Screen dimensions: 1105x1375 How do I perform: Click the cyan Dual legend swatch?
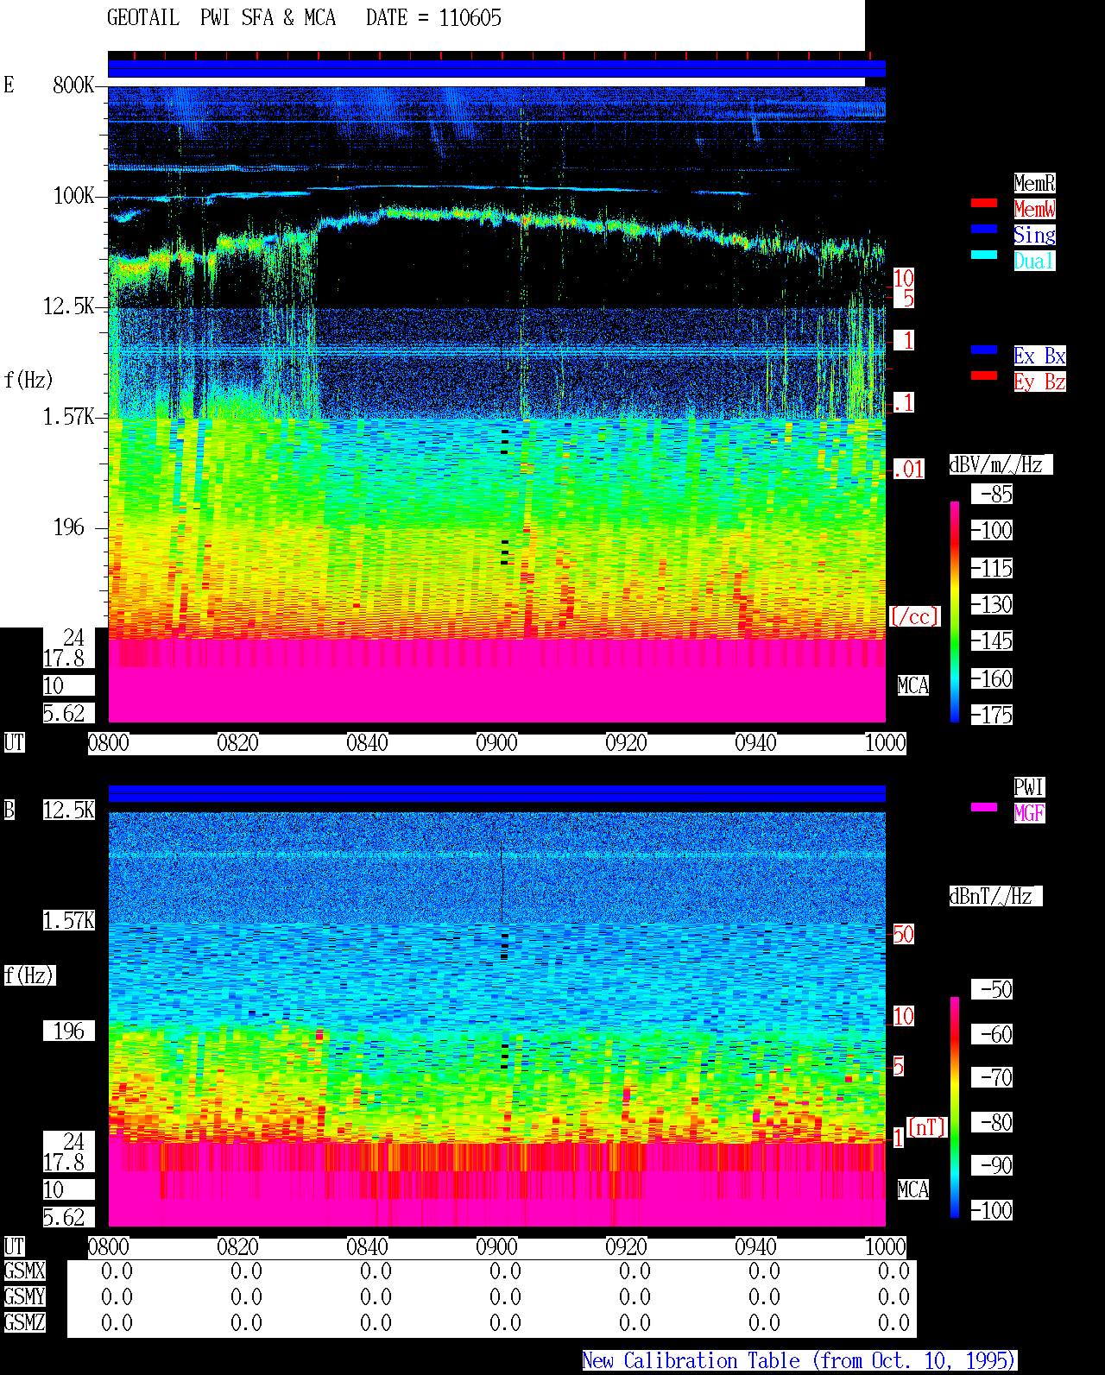pos(984,255)
